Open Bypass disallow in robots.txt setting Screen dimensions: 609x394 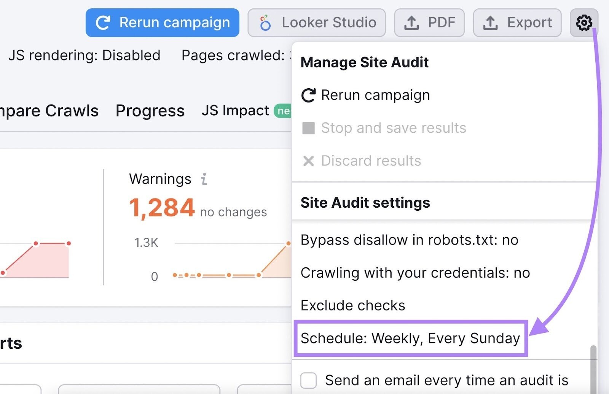pos(410,240)
